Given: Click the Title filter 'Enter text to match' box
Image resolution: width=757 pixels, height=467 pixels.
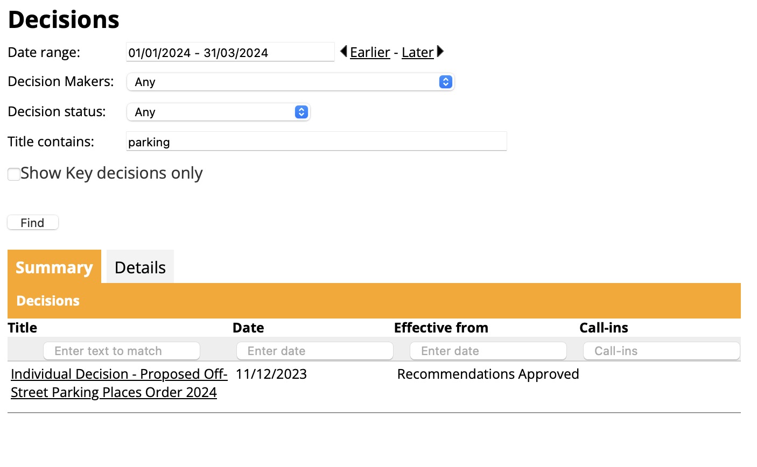Looking at the screenshot, I should (122, 351).
